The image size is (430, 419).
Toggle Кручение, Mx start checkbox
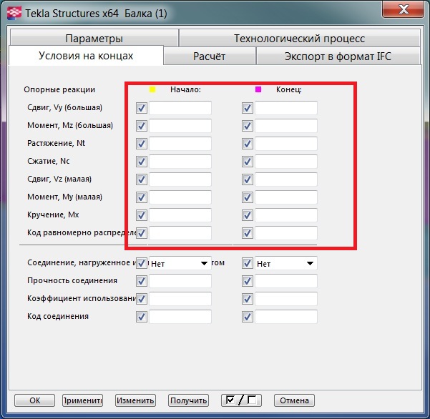point(142,215)
